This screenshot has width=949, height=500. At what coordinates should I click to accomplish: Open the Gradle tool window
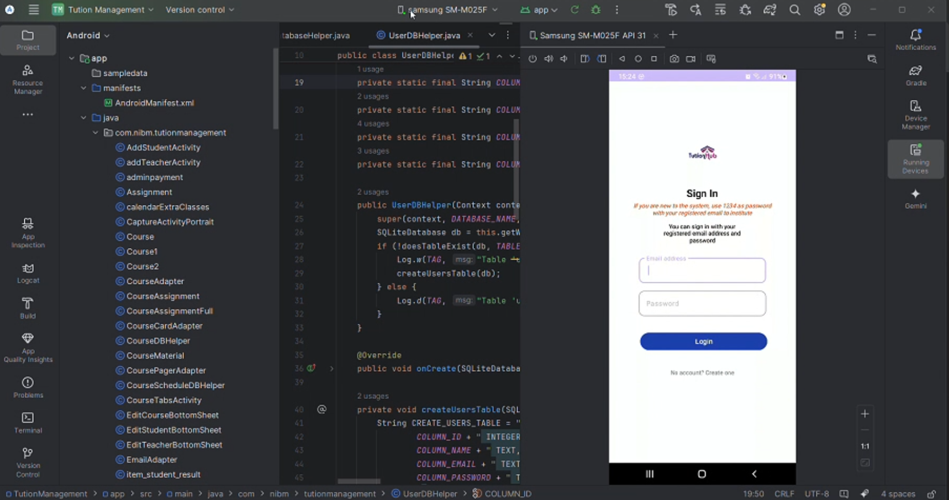(x=915, y=75)
